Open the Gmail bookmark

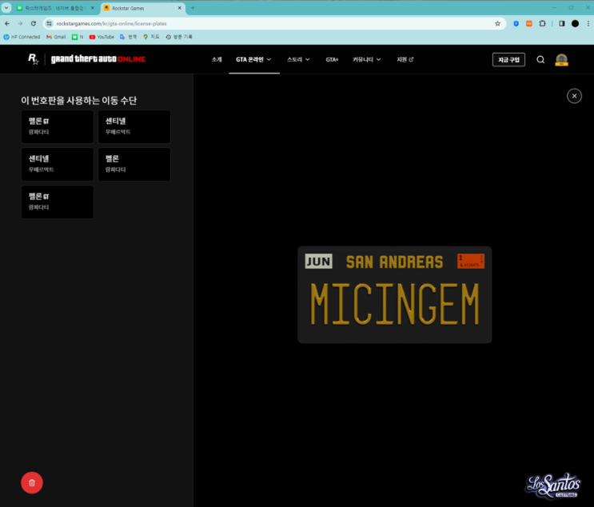tap(56, 37)
